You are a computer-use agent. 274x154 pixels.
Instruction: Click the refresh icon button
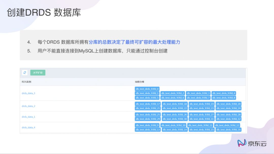25,72
